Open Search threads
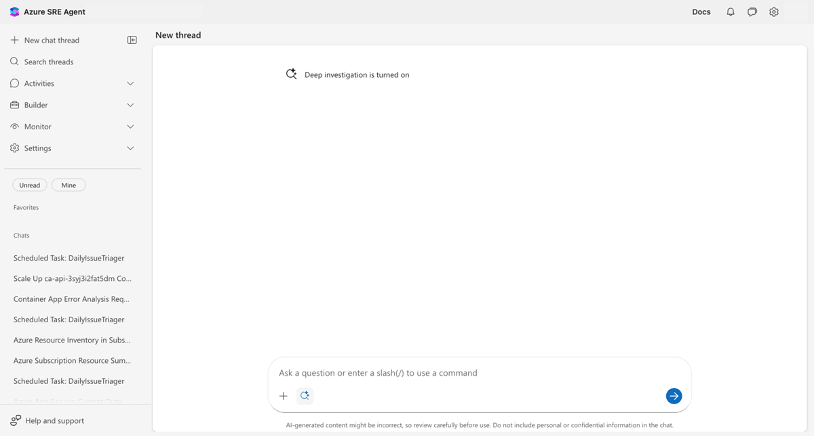This screenshot has height=436, width=814. click(x=49, y=62)
